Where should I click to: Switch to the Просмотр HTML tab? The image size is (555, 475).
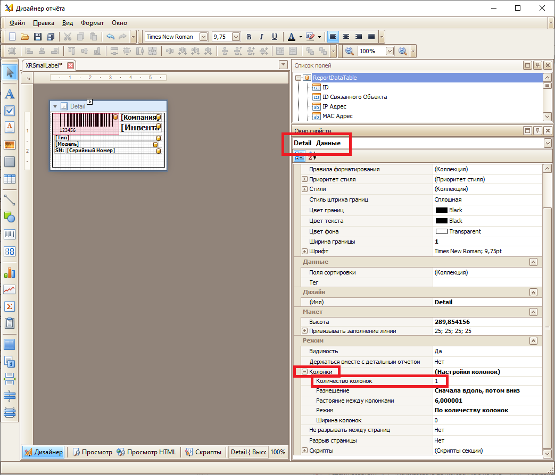coord(146,452)
